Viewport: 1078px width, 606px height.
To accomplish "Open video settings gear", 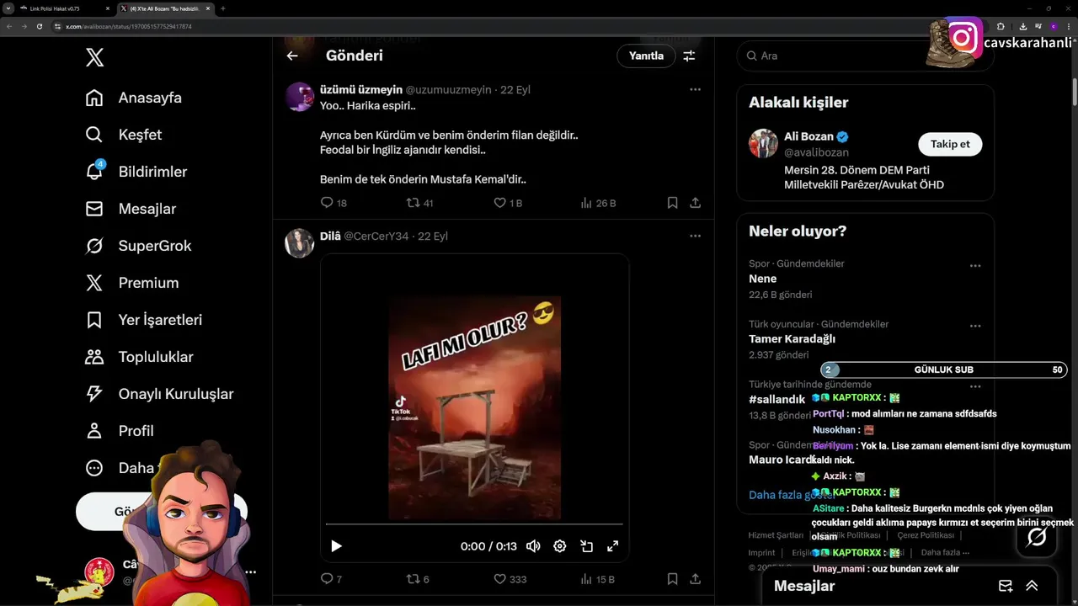I will [x=559, y=546].
